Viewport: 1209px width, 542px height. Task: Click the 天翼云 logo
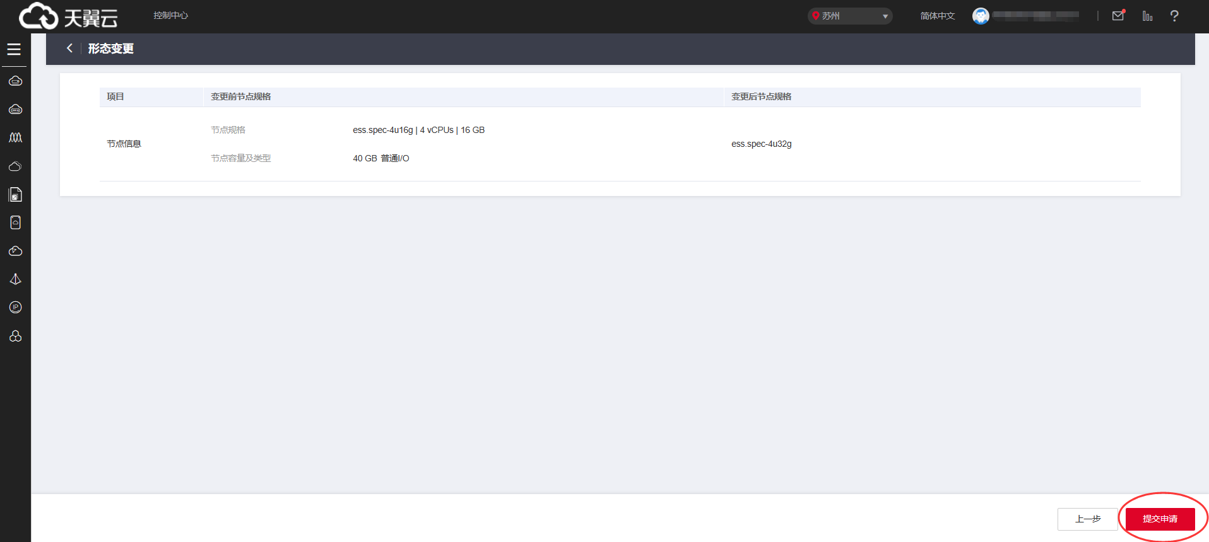coord(68,16)
